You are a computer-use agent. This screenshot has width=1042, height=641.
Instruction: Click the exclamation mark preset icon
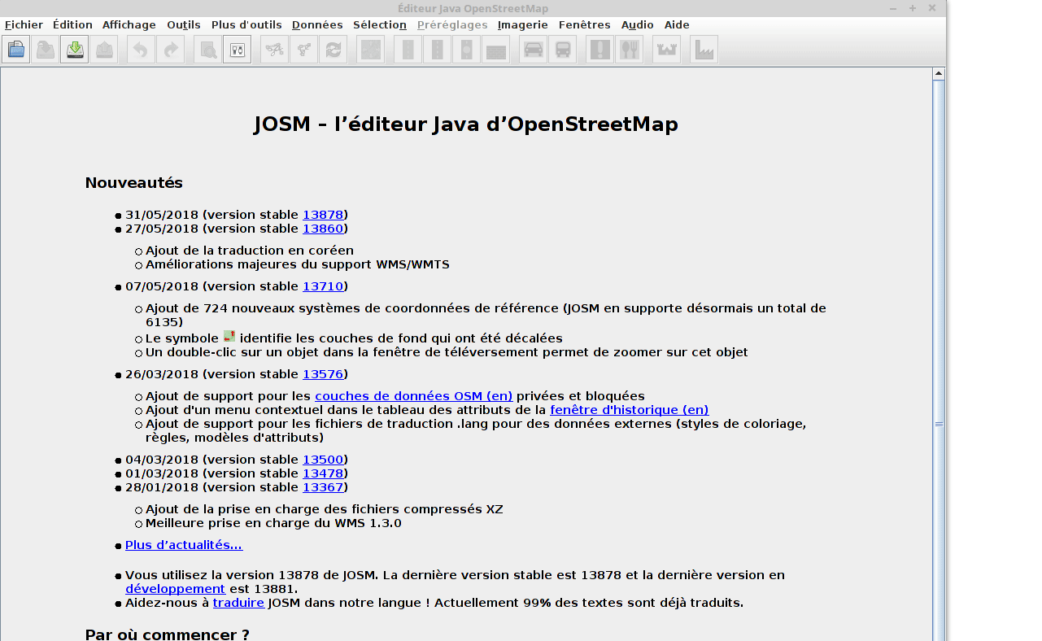[x=599, y=50]
